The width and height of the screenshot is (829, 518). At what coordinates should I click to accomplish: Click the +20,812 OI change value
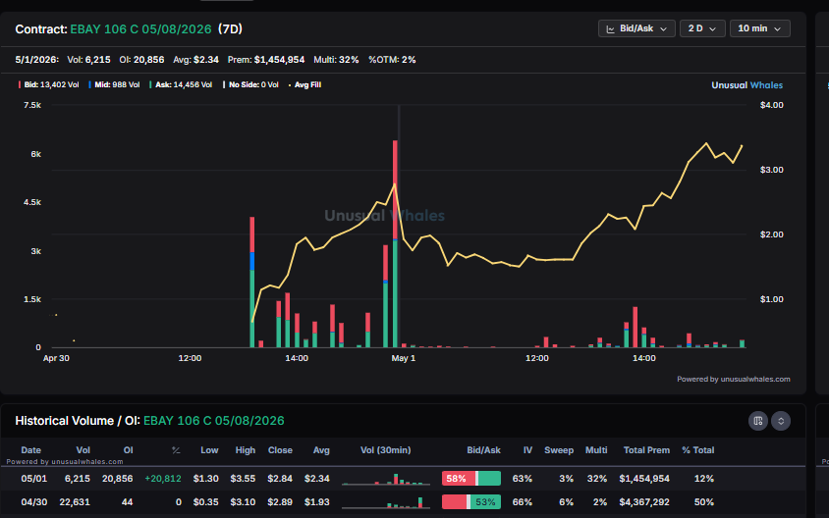(x=163, y=479)
